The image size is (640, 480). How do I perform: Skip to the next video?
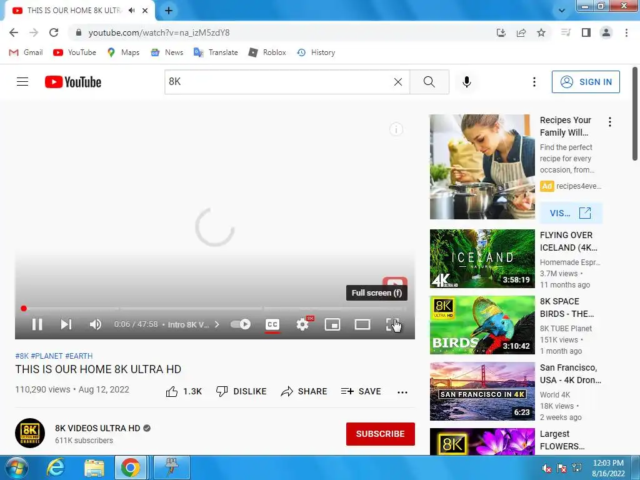[x=66, y=324]
